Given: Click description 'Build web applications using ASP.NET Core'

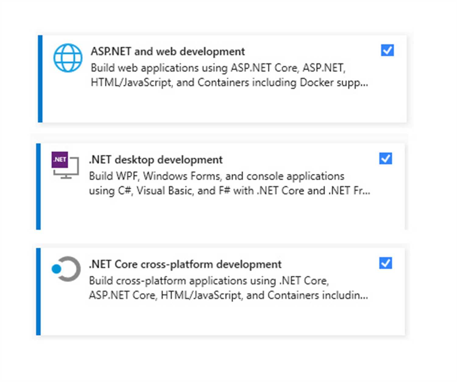Looking at the screenshot, I should pyautogui.click(x=194, y=68).
